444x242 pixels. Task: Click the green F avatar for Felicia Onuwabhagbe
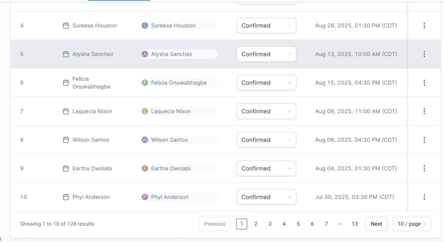point(145,83)
